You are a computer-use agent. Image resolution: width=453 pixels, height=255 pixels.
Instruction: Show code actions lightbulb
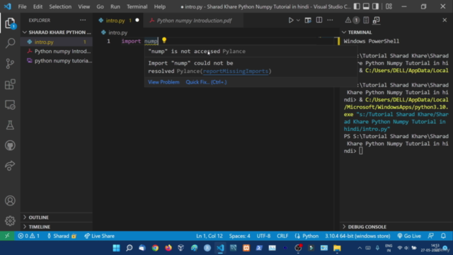pyautogui.click(x=164, y=40)
